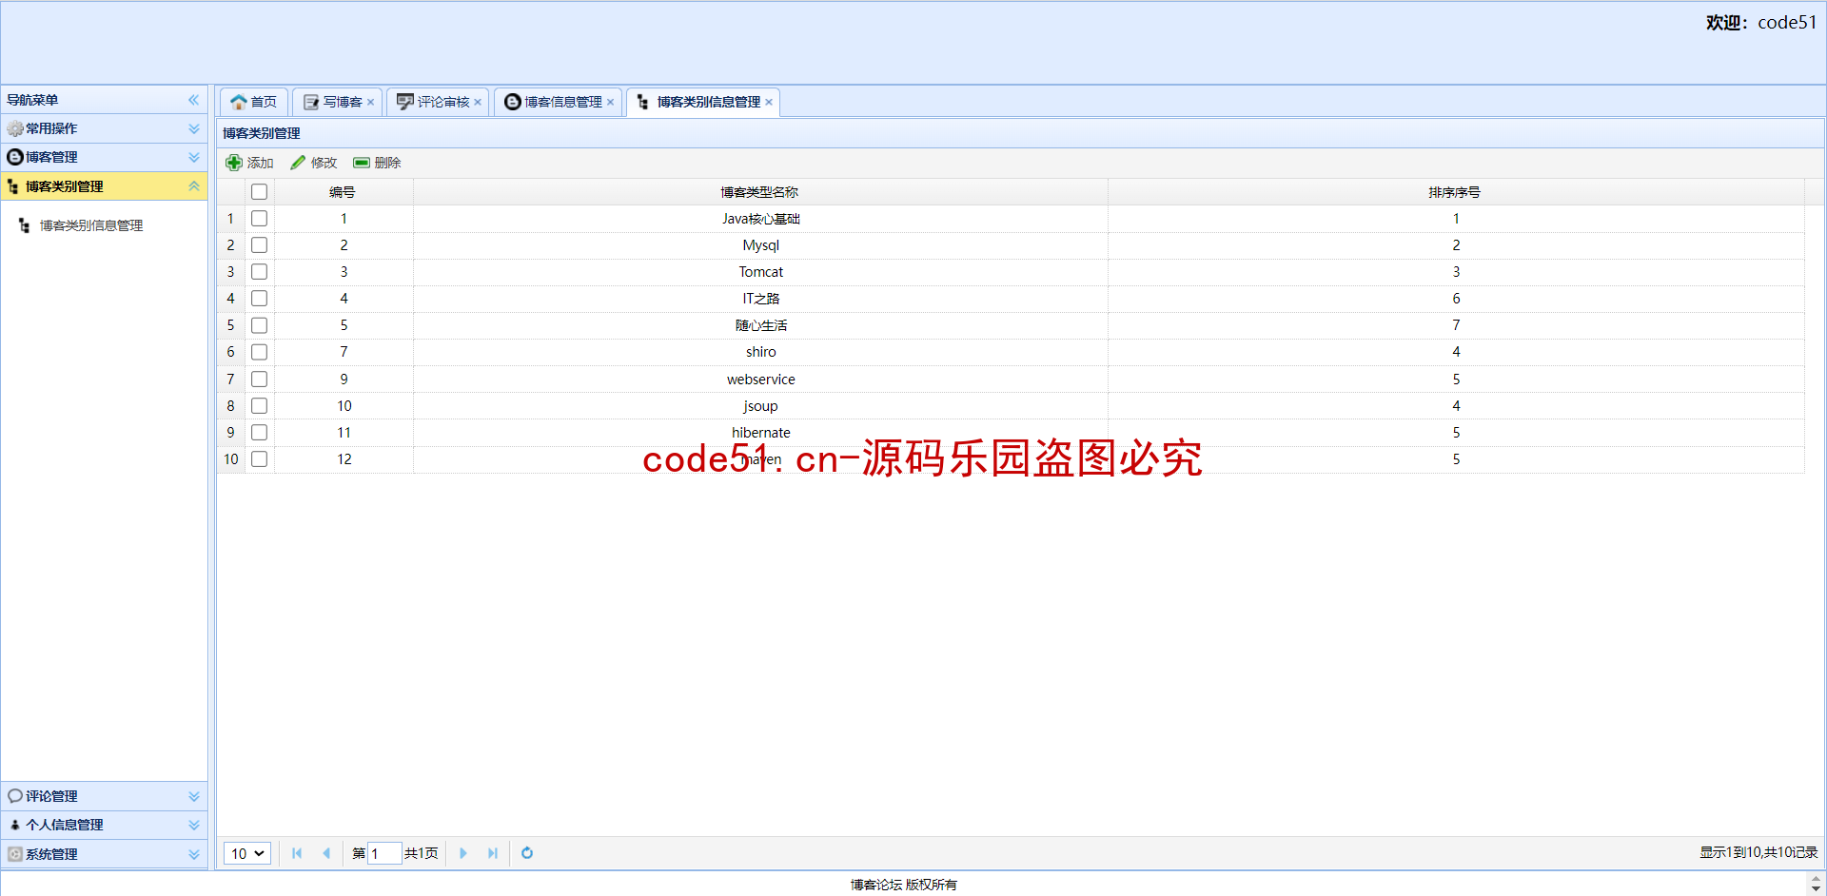Click the page number input field
Viewport: 1827px width, 896px height.
point(384,853)
